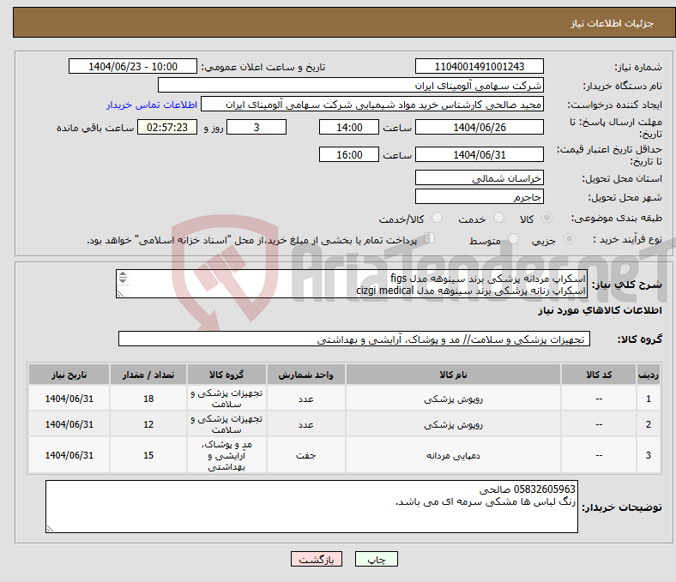The width and height of the screenshot is (676, 582).
Task: Click the response deadline date 1404/06/26
Action: 479,127
